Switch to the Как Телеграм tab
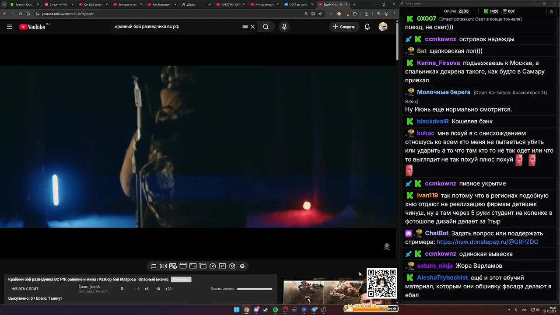This screenshot has height=315, width=560. tap(162, 4)
